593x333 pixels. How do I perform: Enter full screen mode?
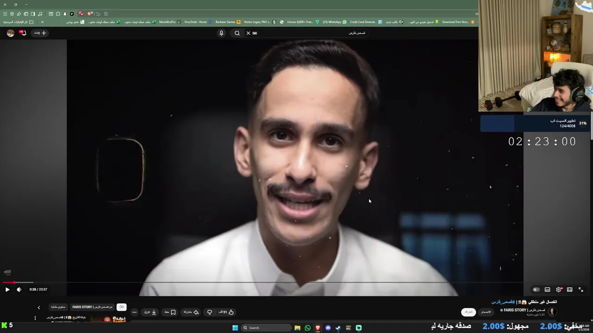[581, 290]
